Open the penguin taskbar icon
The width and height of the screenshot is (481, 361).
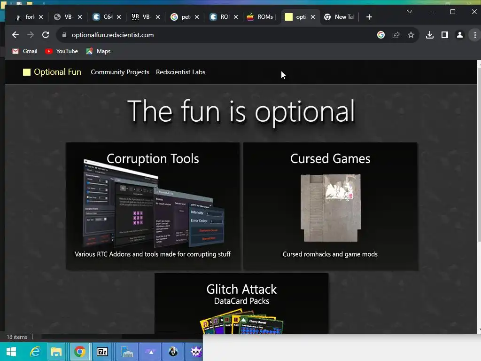(x=173, y=352)
